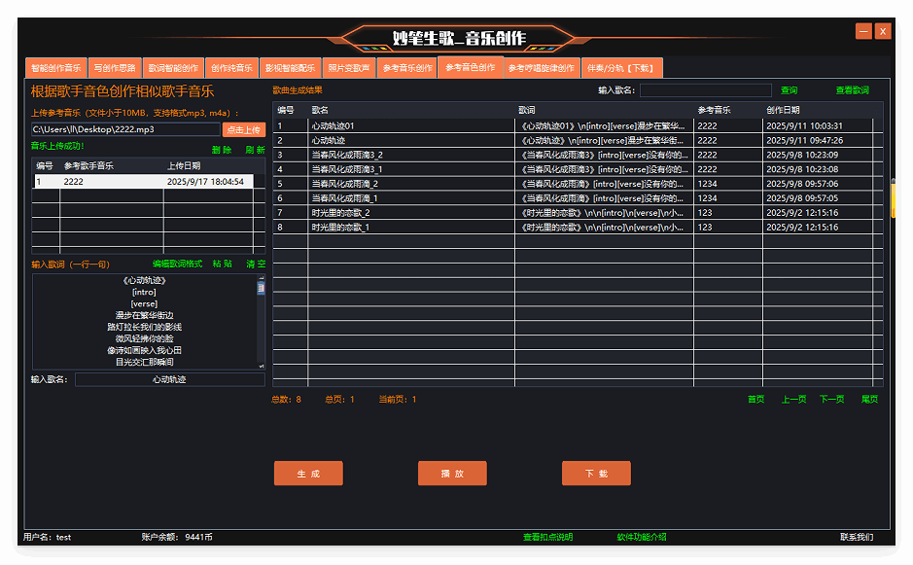
Task: Click 粘贴 to paste lyrics
Action: [x=222, y=264]
